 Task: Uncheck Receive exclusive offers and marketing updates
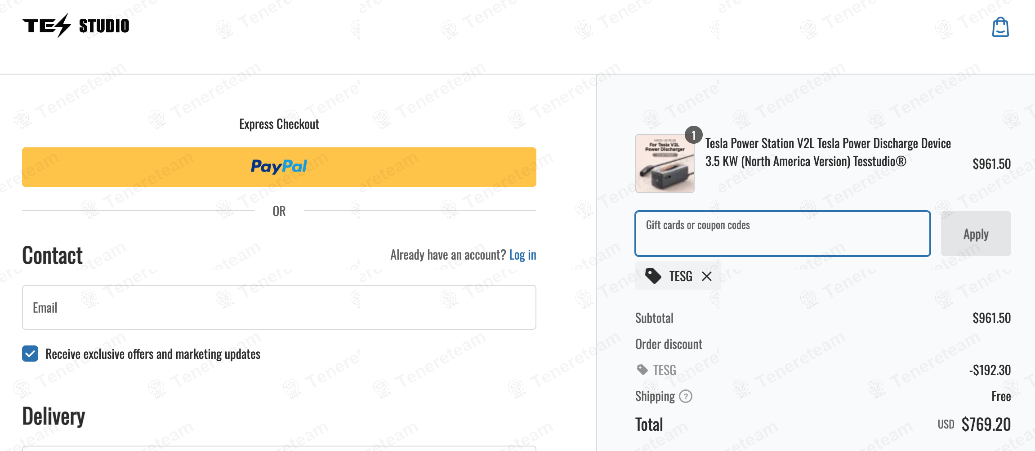pyautogui.click(x=30, y=354)
